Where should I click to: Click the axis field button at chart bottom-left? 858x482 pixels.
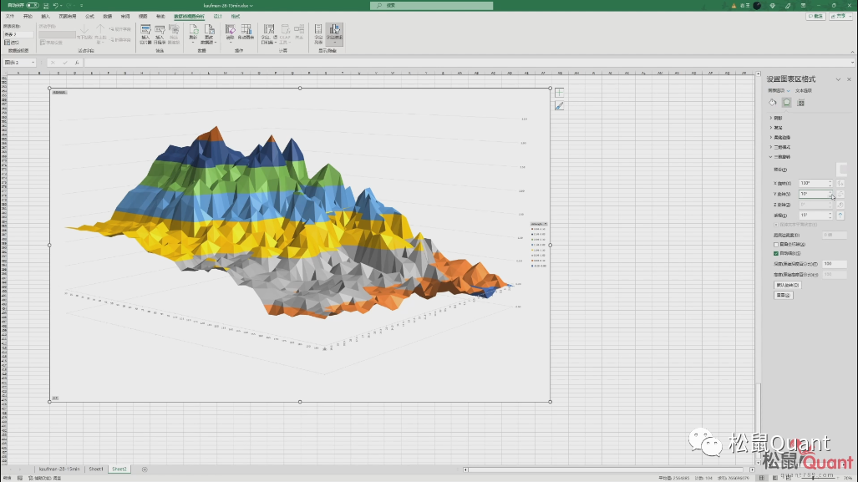(55, 398)
